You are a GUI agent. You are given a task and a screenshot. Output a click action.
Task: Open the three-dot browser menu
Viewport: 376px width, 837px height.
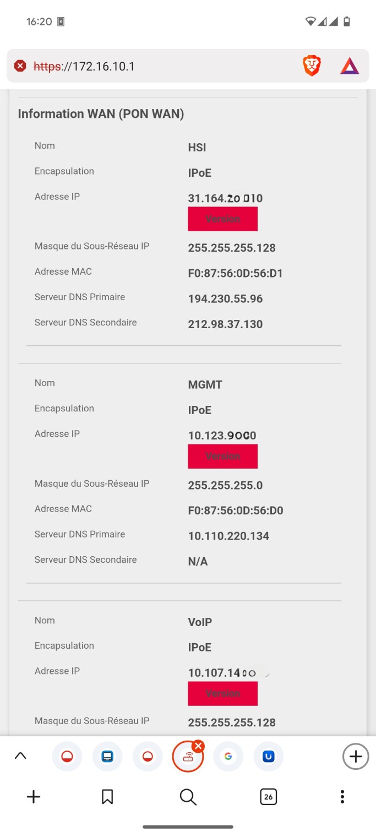pos(342,797)
